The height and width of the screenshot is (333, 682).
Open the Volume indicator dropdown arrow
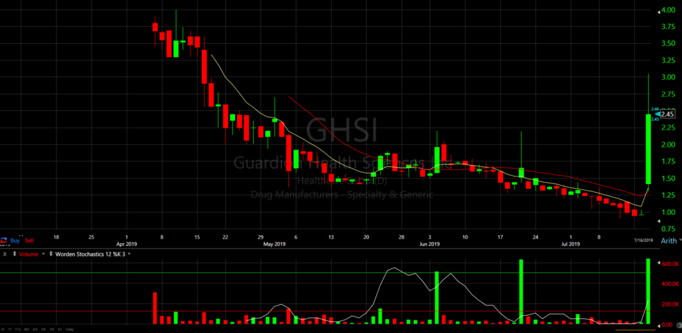click(44, 253)
